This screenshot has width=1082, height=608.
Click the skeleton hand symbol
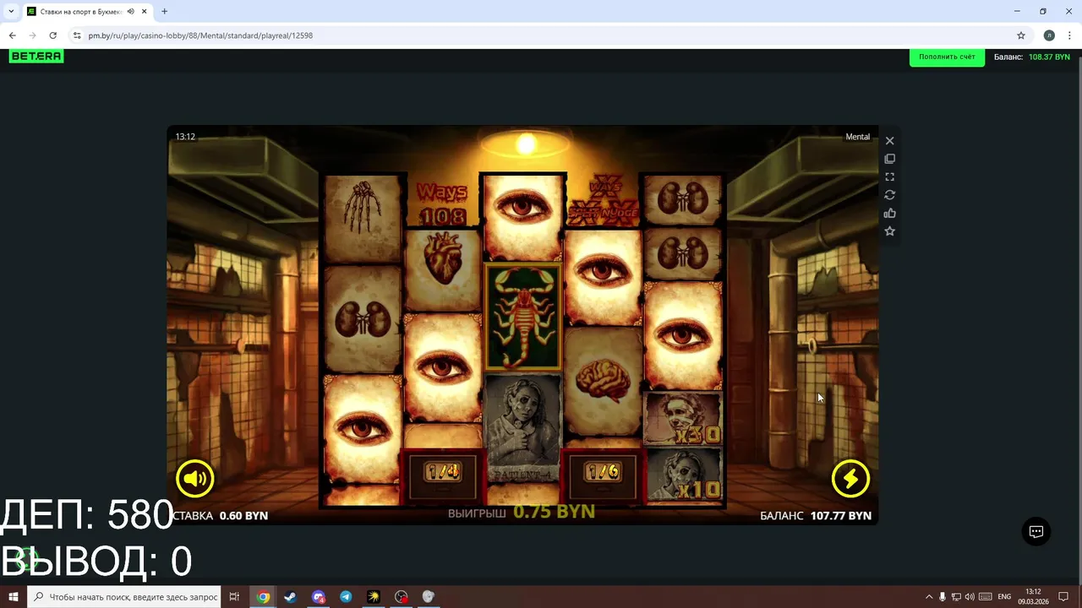362,219
